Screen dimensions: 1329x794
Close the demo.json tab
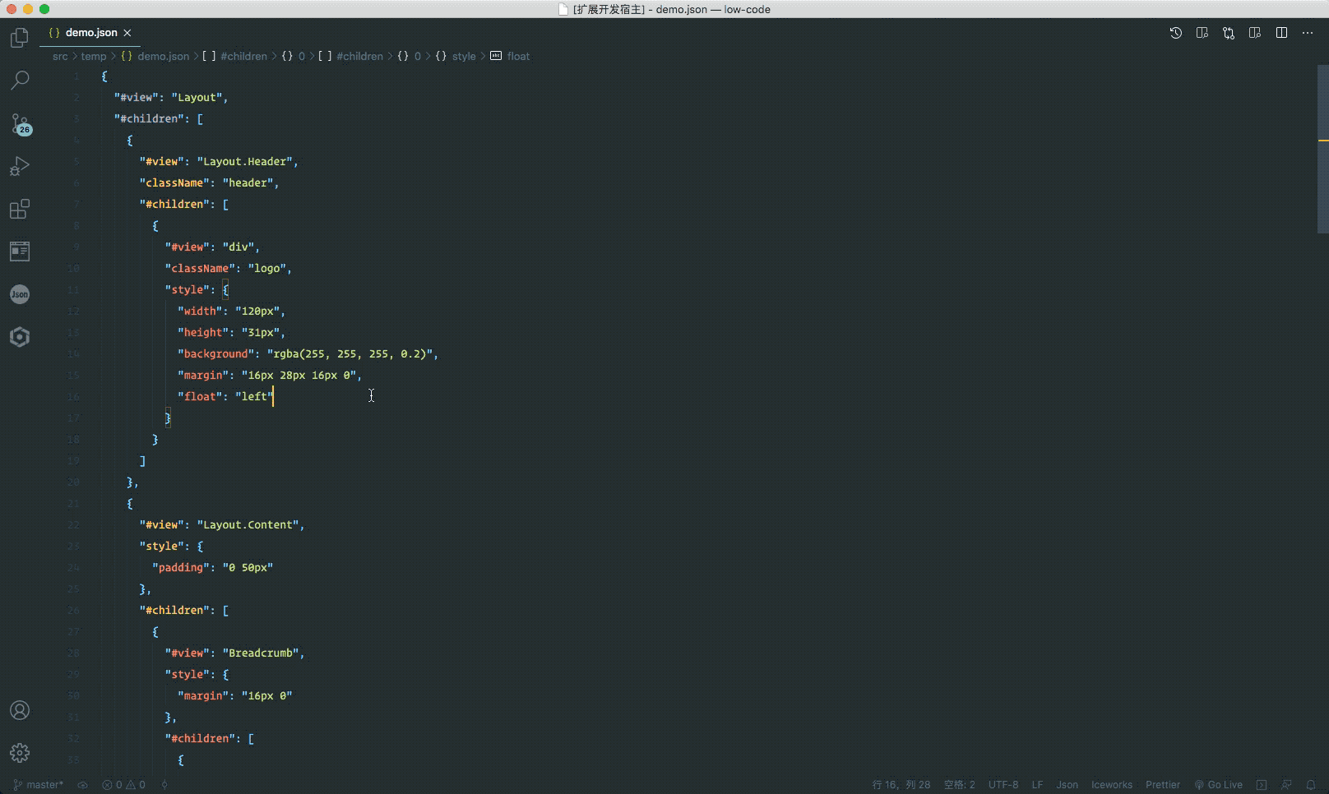[127, 33]
